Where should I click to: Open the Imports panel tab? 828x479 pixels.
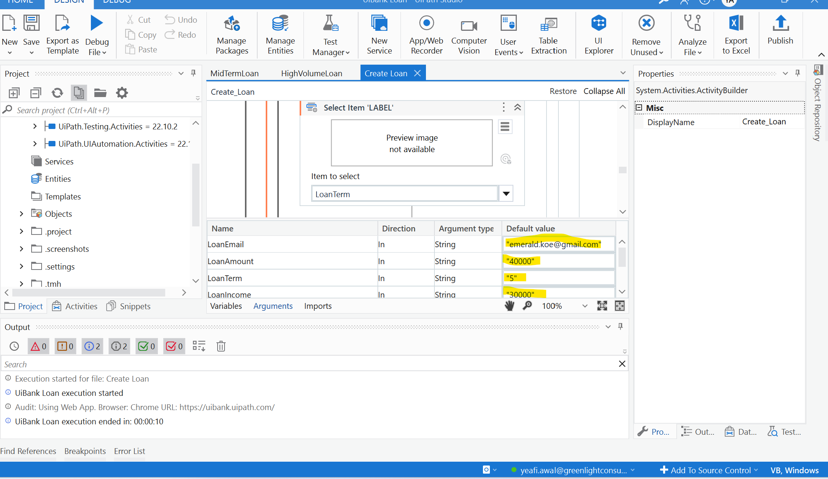(x=318, y=306)
